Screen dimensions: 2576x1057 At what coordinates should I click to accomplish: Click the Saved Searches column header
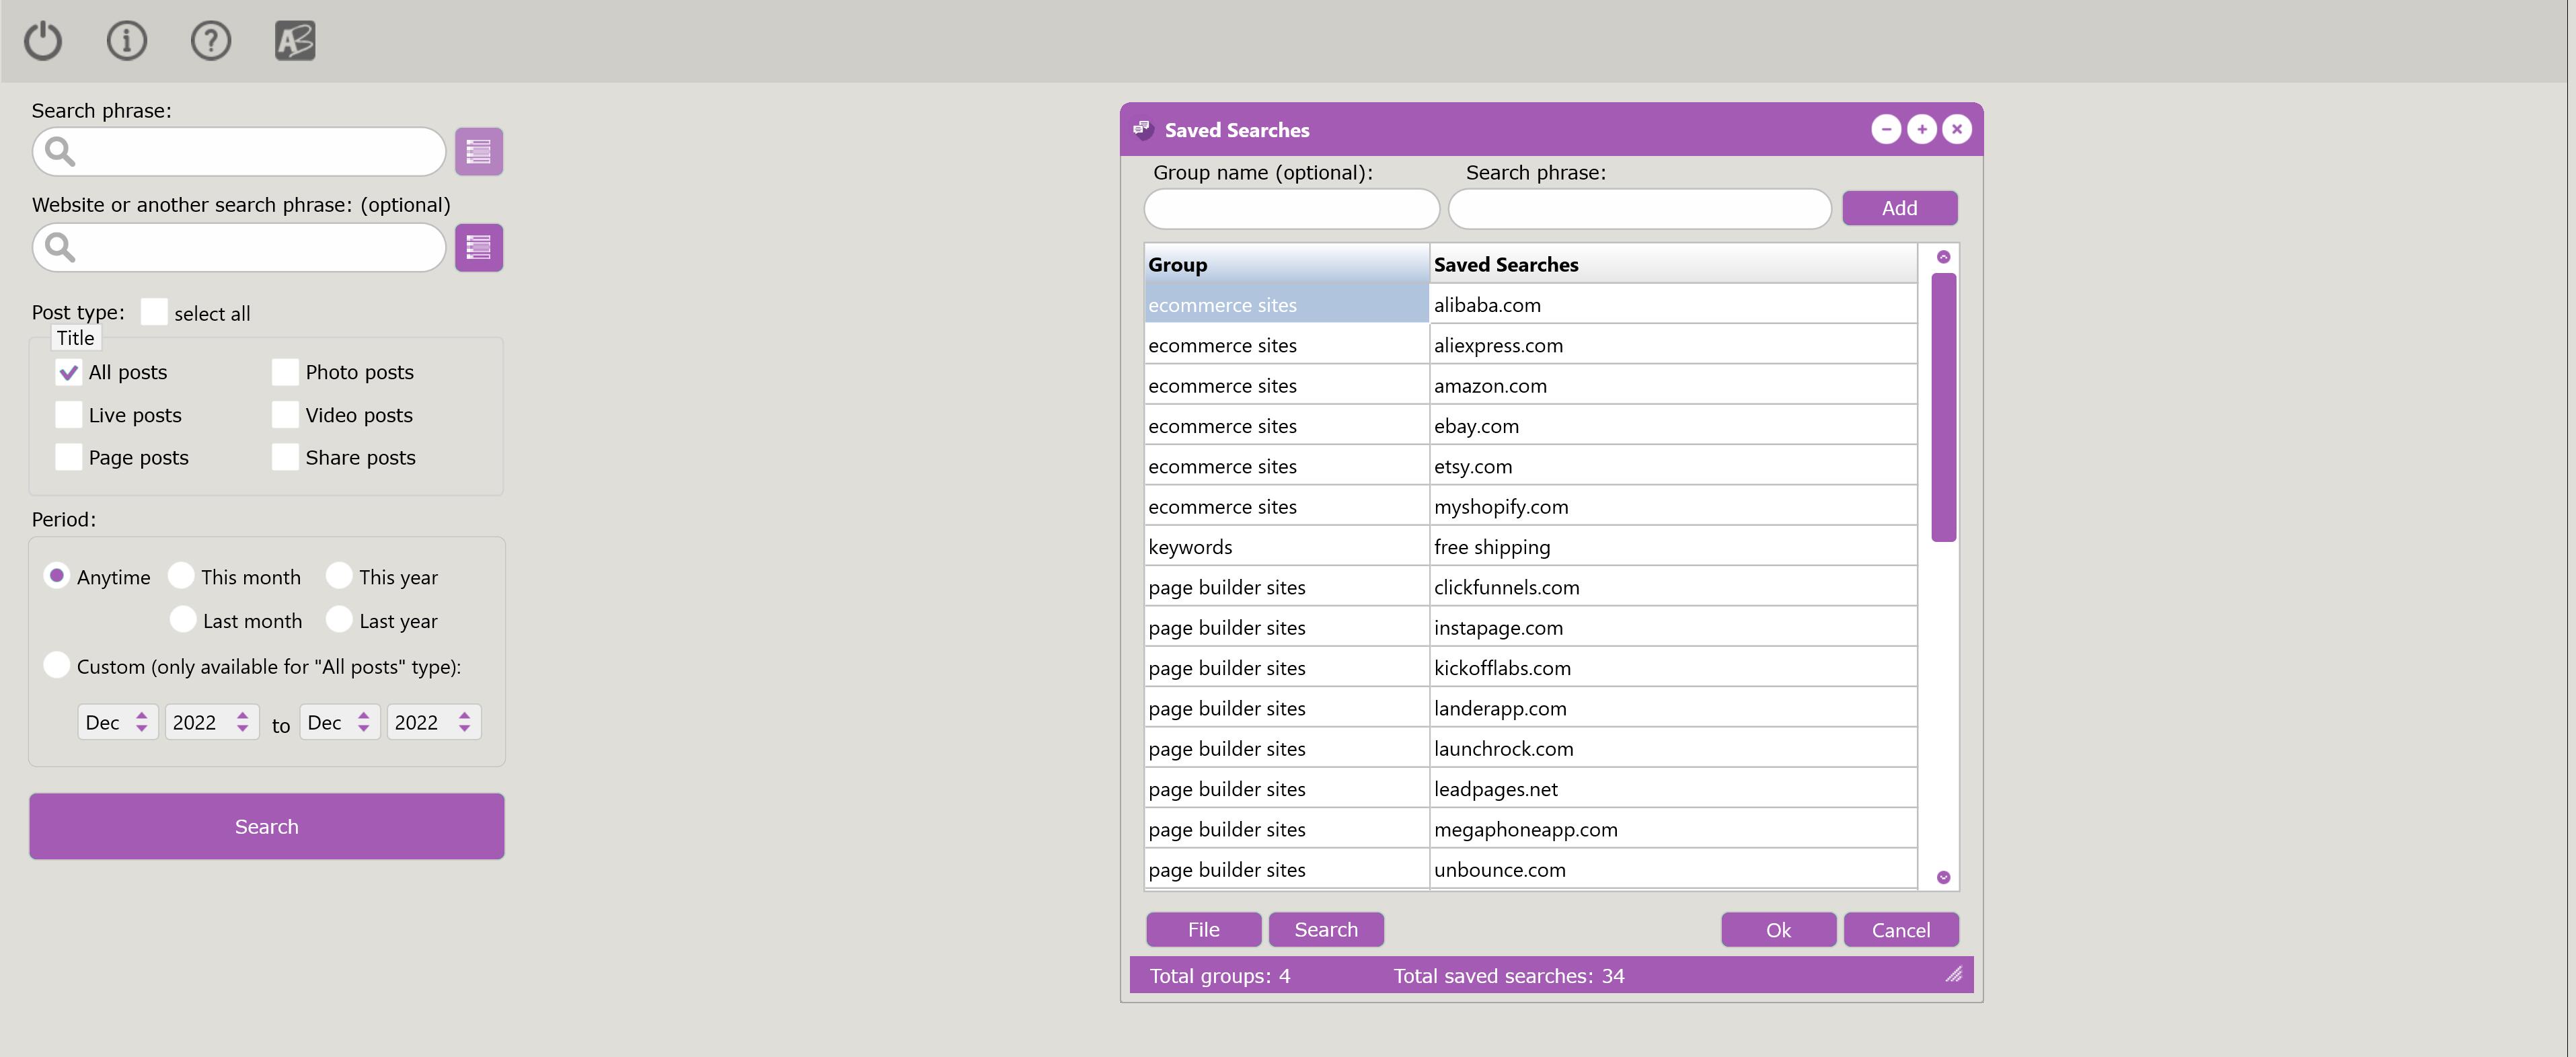pos(1673,264)
